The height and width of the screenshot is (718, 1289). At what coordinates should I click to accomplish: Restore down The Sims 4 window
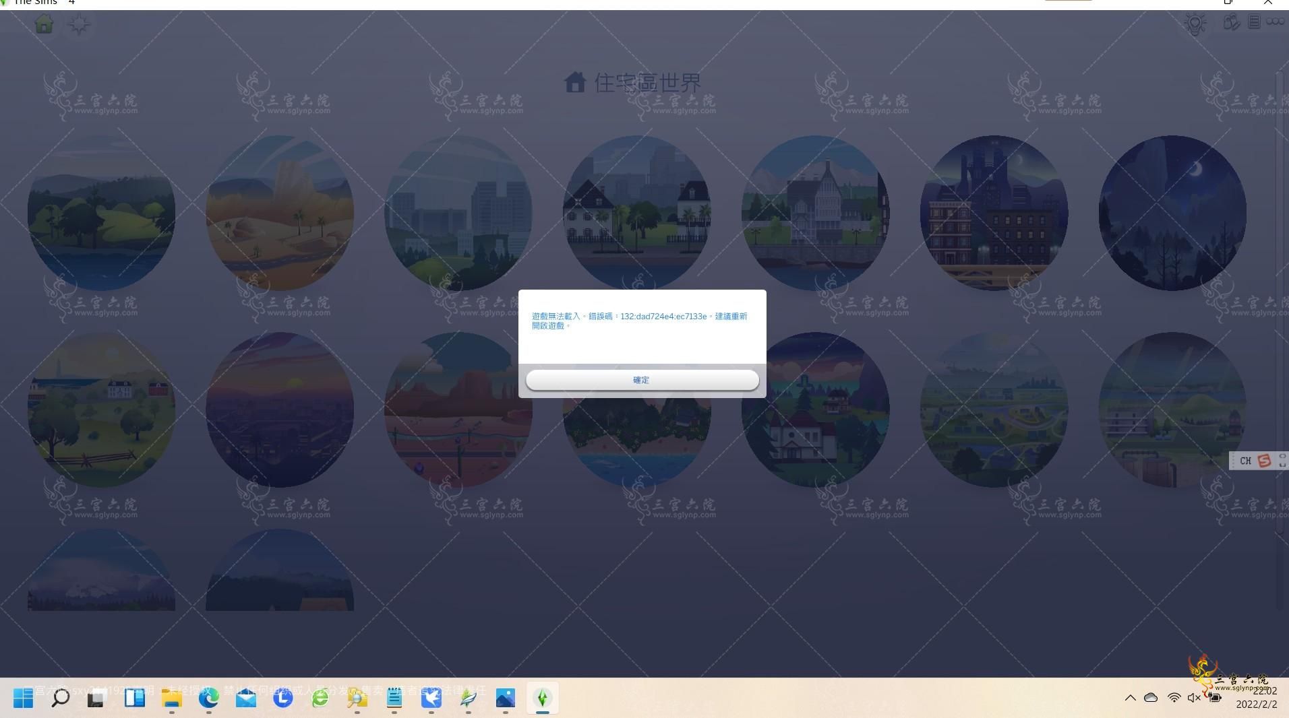tap(1228, 3)
